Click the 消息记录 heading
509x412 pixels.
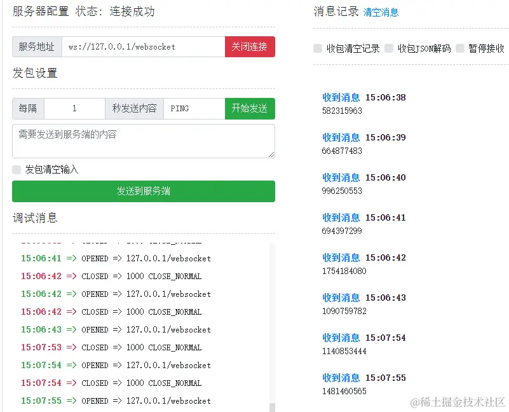(336, 11)
